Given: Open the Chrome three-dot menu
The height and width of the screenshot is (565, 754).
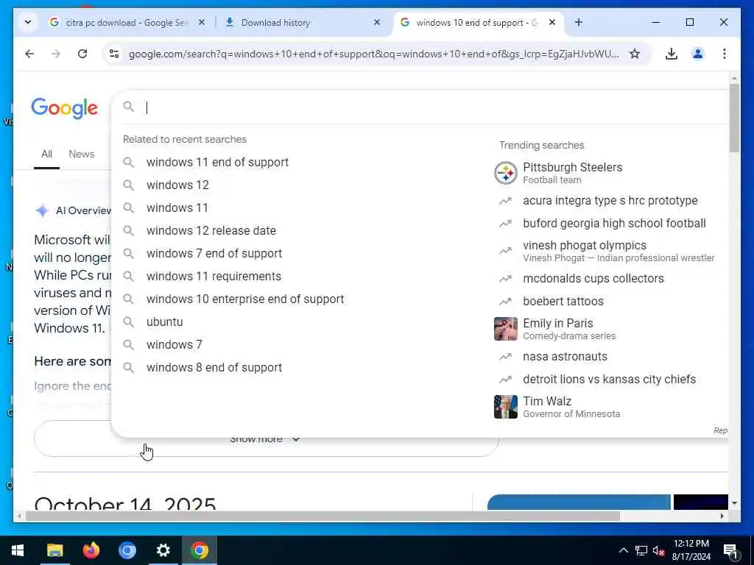Looking at the screenshot, I should 725,54.
